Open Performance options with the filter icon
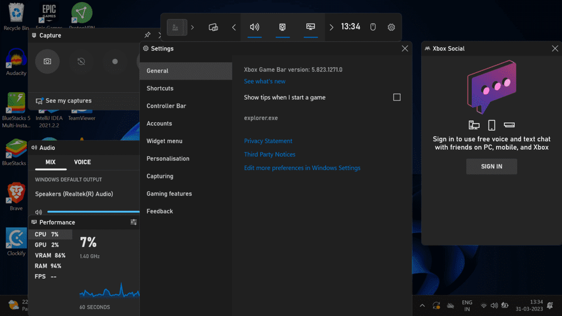 (x=133, y=222)
